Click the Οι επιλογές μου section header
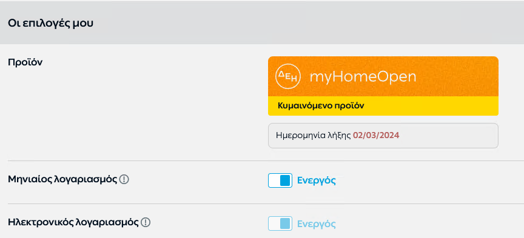Image resolution: width=524 pixels, height=238 pixels. coord(50,24)
